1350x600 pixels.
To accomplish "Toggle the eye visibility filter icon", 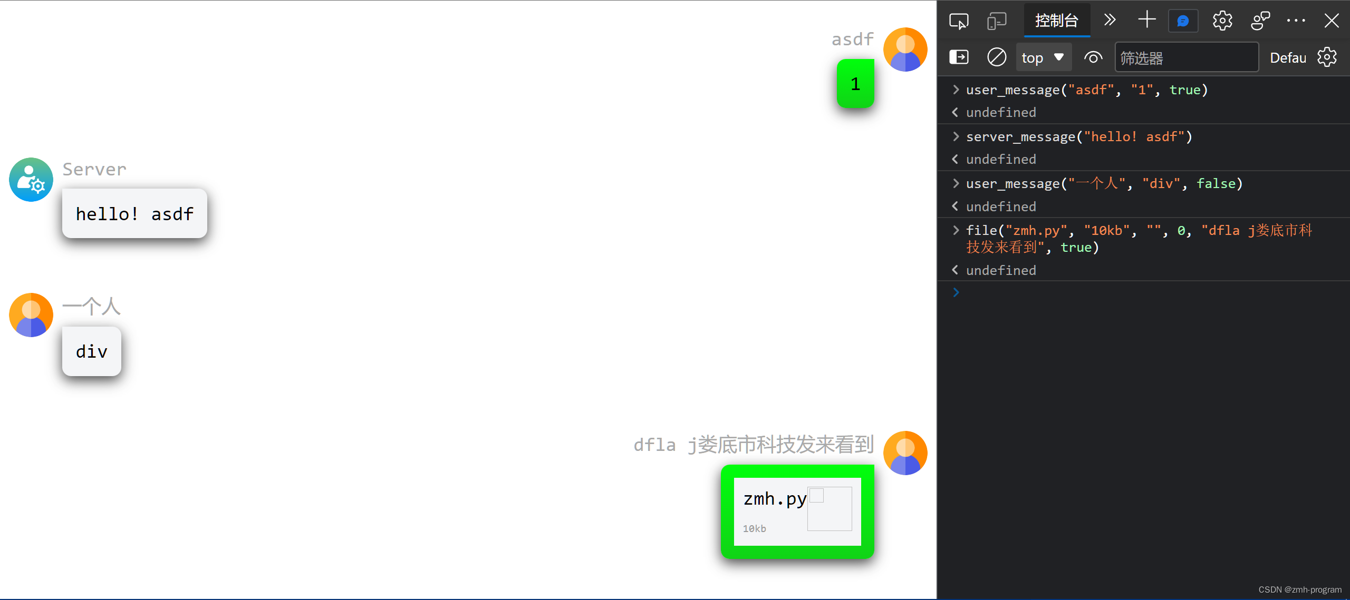I will click(x=1093, y=58).
